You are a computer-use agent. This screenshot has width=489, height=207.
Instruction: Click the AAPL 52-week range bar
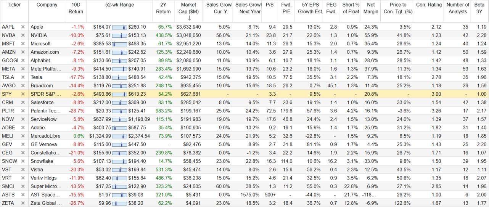click(119, 27)
